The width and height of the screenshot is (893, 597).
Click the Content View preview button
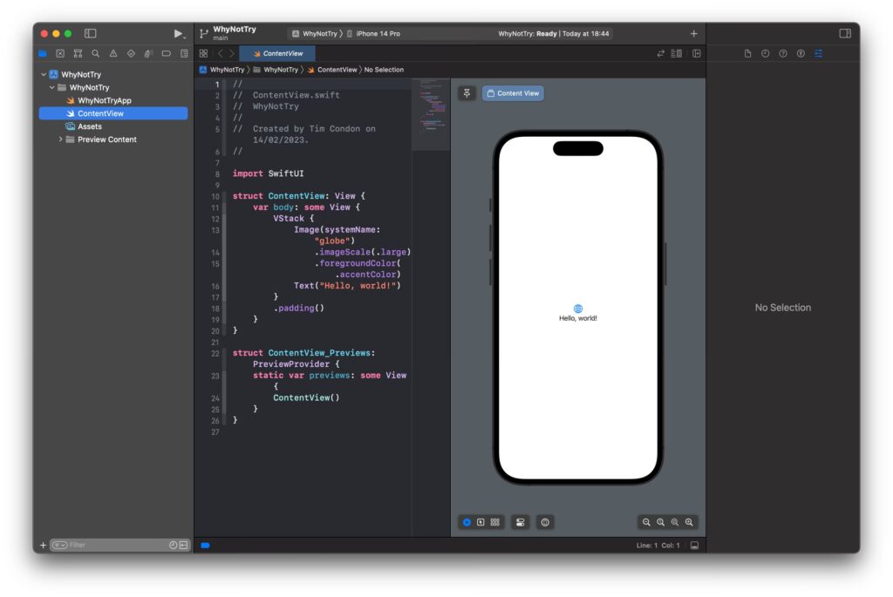513,93
